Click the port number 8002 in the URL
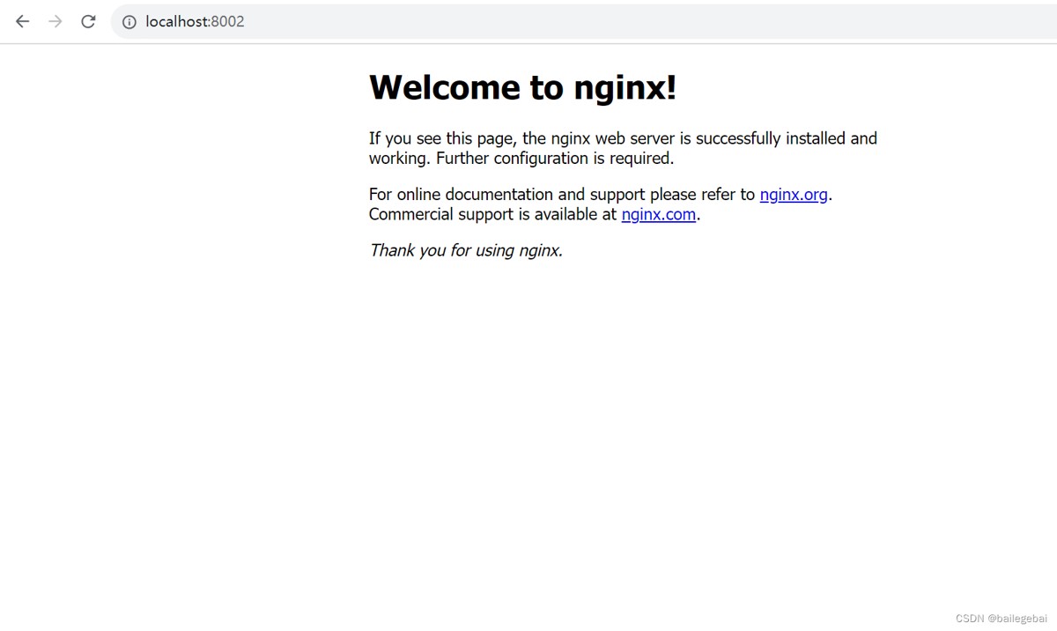1057x631 pixels. pos(227,22)
